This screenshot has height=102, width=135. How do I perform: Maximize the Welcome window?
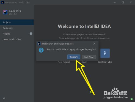pos(123,2)
